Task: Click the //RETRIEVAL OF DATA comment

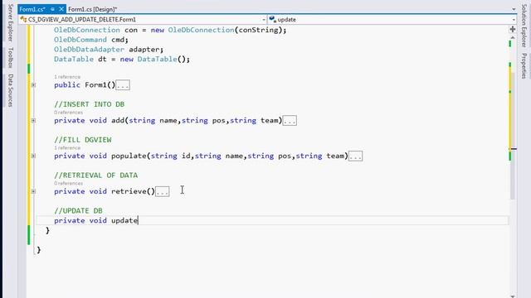Action: [96, 175]
